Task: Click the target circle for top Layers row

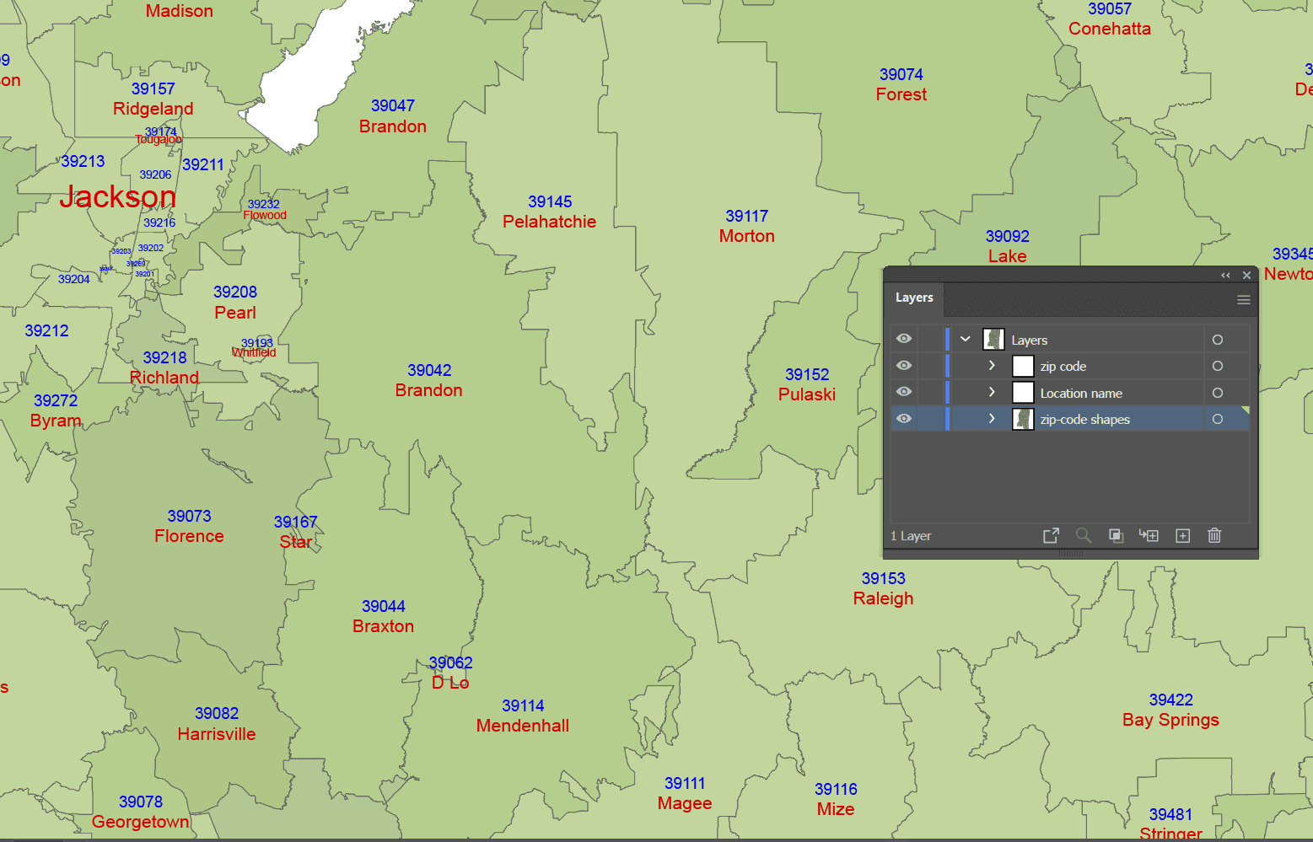Action: pyautogui.click(x=1218, y=340)
